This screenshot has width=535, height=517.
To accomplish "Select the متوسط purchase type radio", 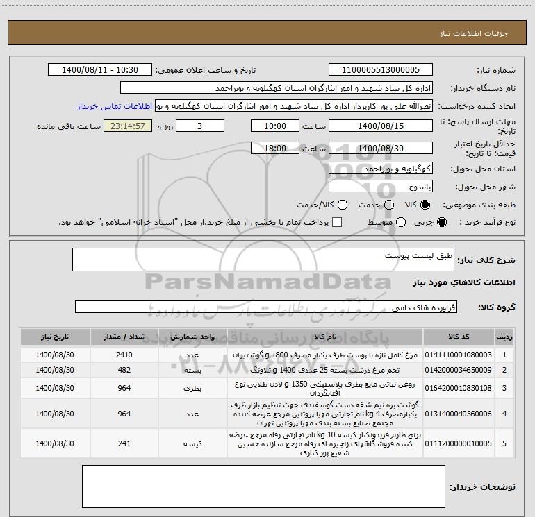I will (401, 222).
